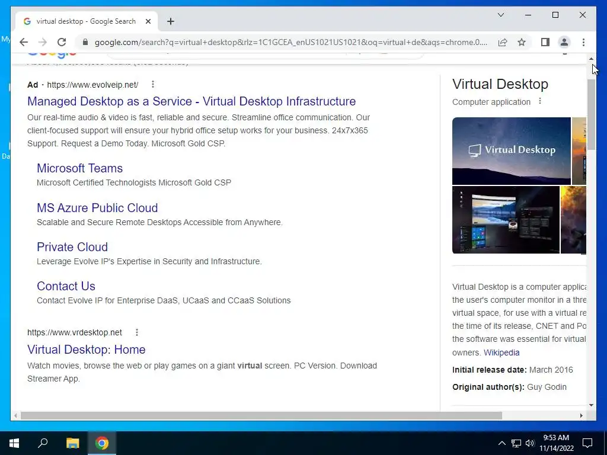Open the three-dot options beside vrdesktop.net result

click(x=137, y=332)
